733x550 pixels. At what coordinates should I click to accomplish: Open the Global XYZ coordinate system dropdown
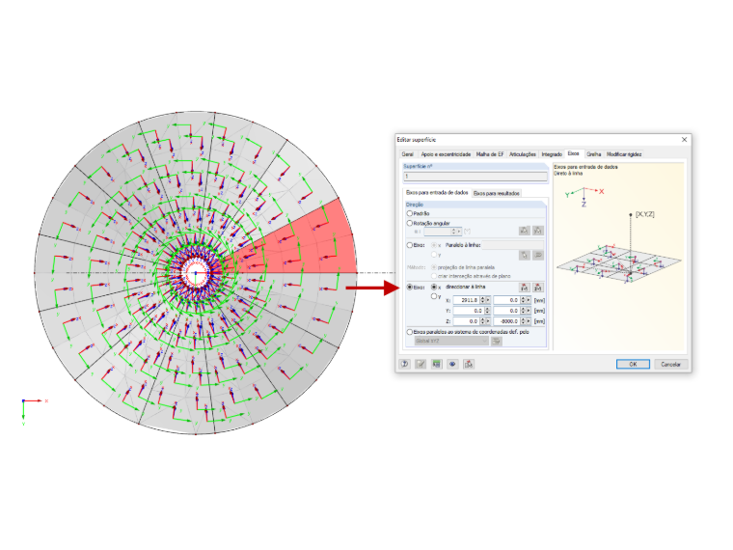451,342
